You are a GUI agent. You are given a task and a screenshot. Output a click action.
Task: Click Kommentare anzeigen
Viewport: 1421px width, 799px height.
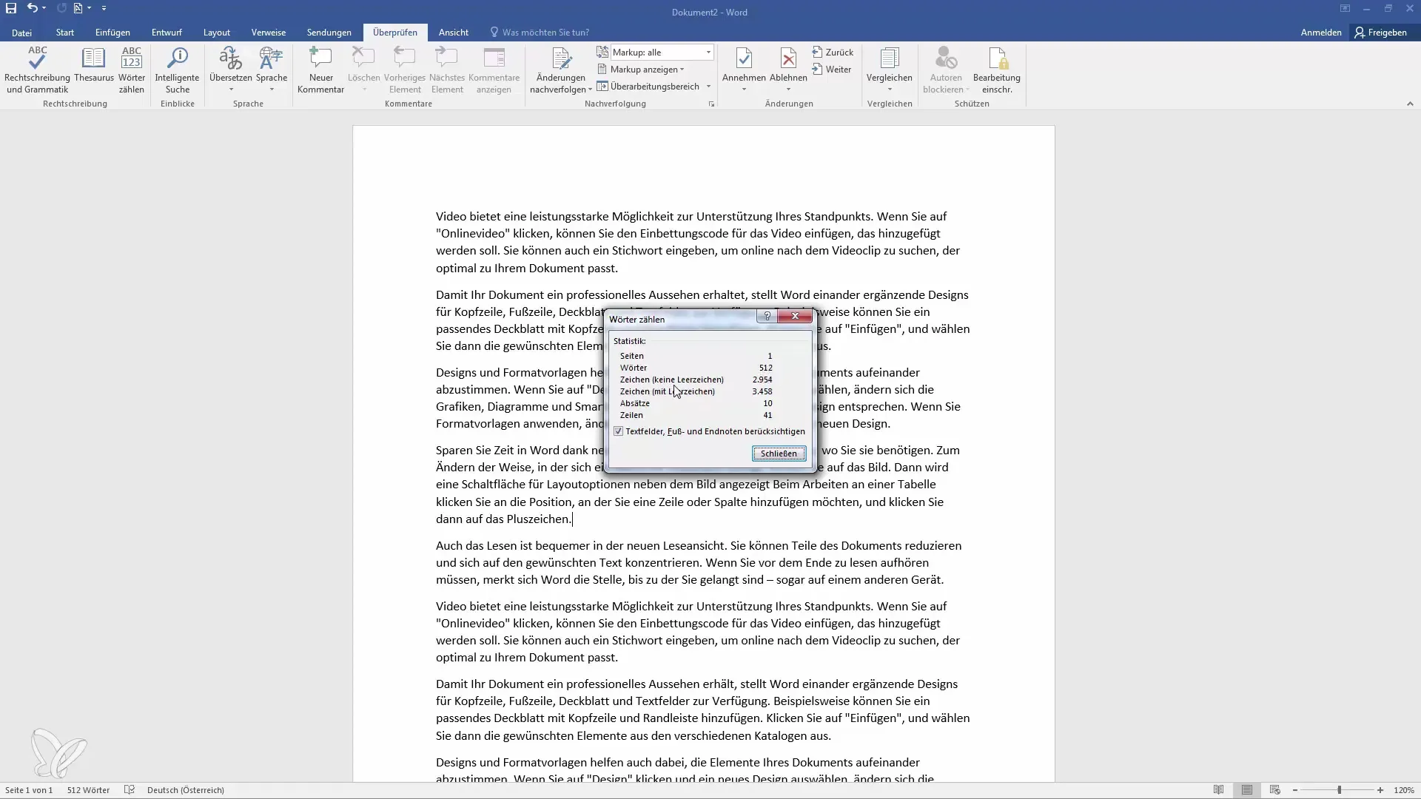[494, 70]
